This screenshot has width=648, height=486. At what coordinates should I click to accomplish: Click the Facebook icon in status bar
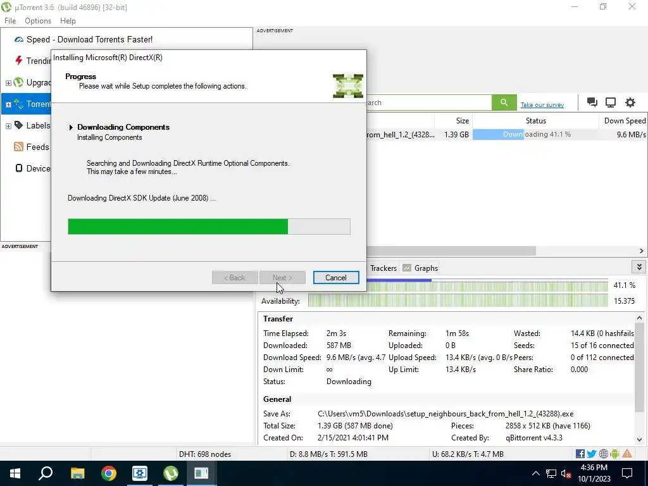tap(580, 454)
